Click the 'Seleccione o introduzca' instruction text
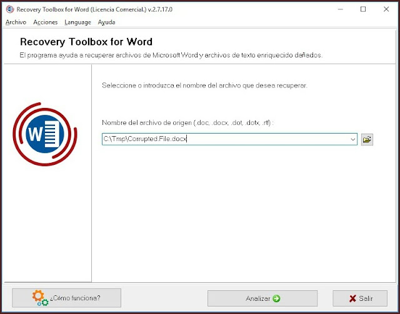This screenshot has height=314, width=400. click(x=204, y=86)
